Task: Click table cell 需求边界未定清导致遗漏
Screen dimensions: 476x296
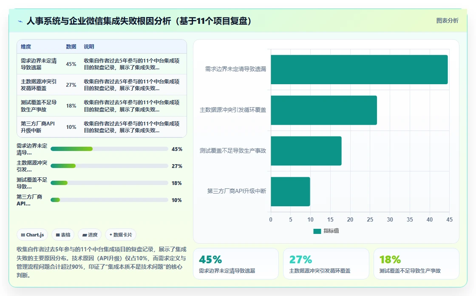Action: 39,64
